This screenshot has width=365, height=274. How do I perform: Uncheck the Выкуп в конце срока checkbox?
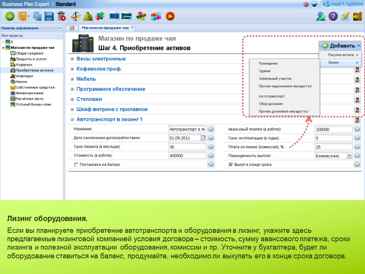pos(231,164)
